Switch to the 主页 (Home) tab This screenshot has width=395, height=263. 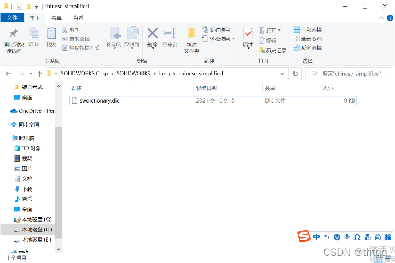(x=35, y=18)
